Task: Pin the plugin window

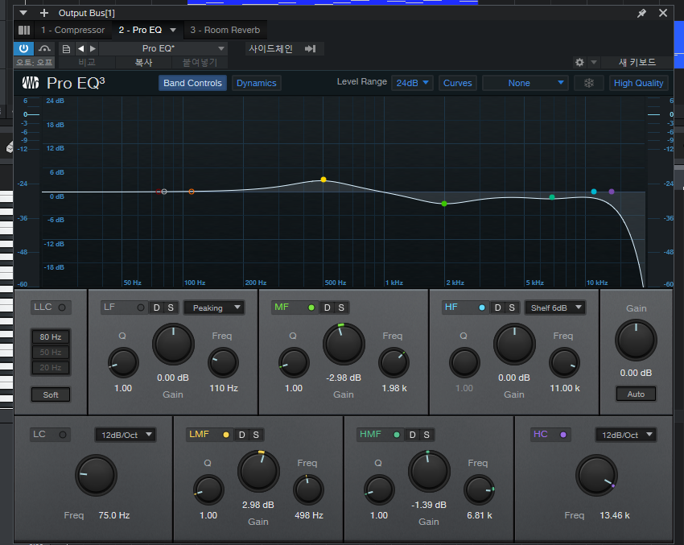Action: tap(641, 13)
